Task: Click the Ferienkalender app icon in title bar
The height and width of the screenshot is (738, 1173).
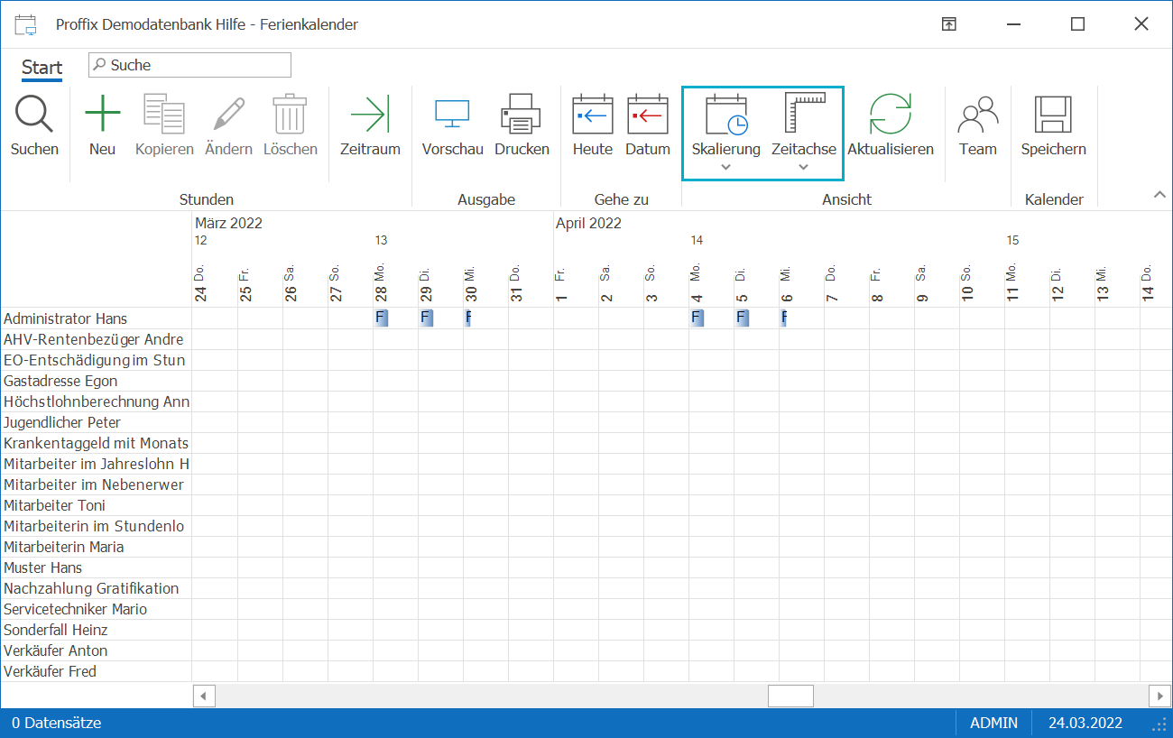Action: tap(26, 24)
